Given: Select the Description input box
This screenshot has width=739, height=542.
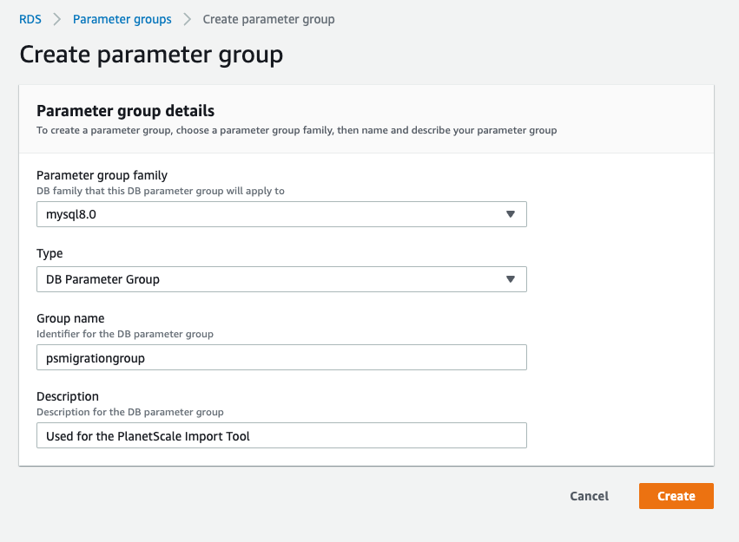Looking at the screenshot, I should point(280,435).
